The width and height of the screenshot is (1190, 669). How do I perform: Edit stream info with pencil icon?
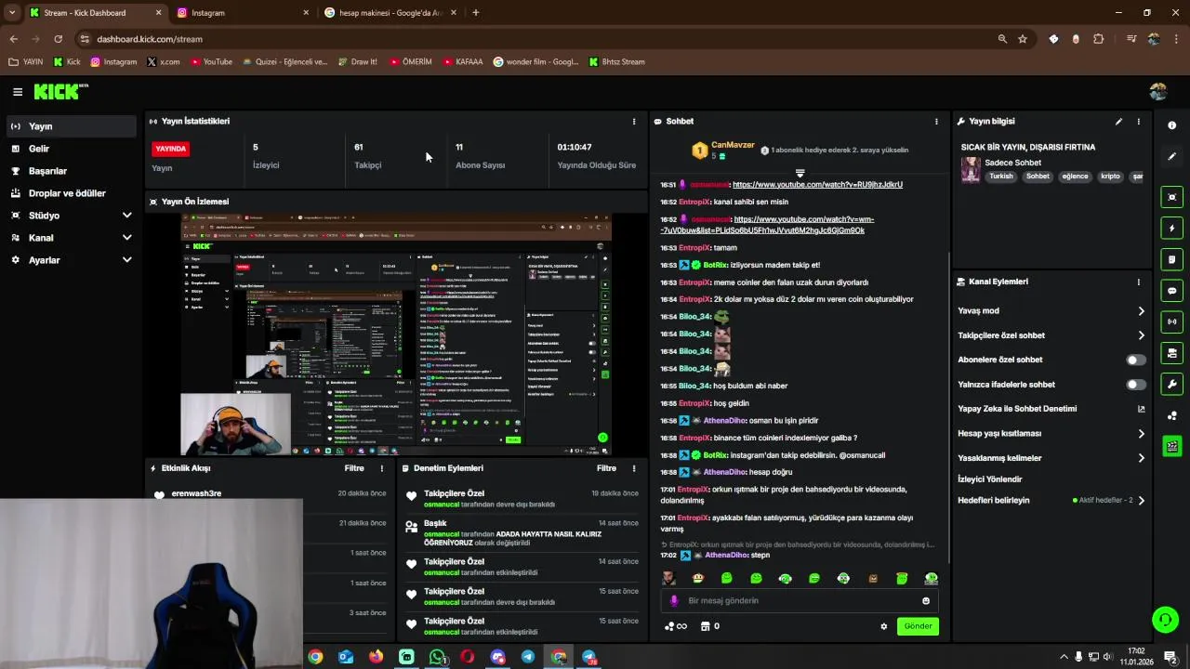click(x=1118, y=121)
